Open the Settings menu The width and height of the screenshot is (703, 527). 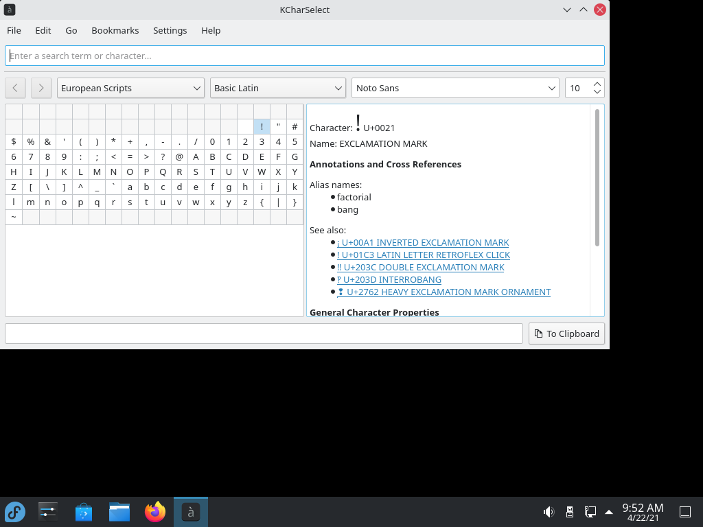[170, 30]
